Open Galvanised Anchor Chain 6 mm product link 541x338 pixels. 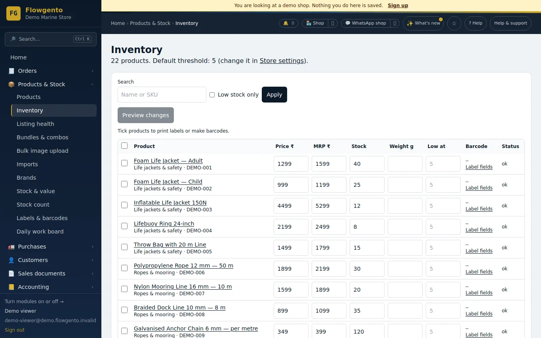196,329
